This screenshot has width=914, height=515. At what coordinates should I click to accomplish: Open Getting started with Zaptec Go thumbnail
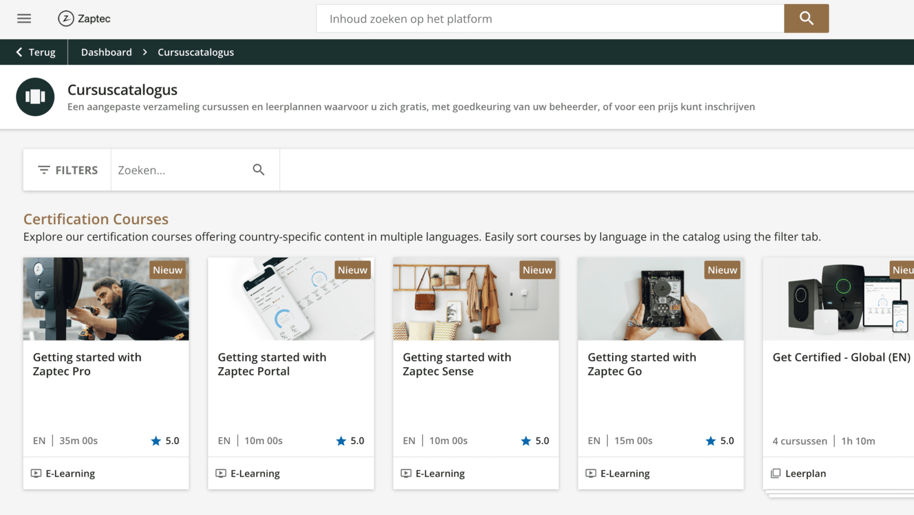coord(661,299)
